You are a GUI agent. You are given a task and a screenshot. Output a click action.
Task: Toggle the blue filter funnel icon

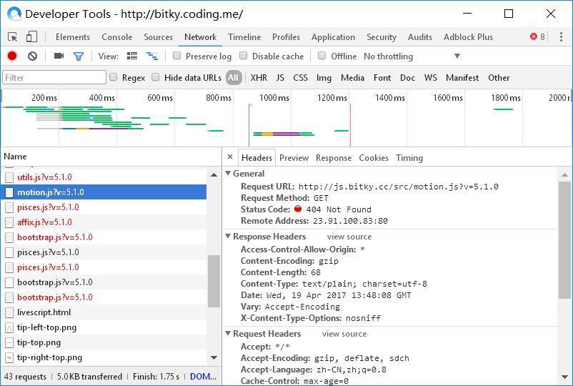[79, 56]
